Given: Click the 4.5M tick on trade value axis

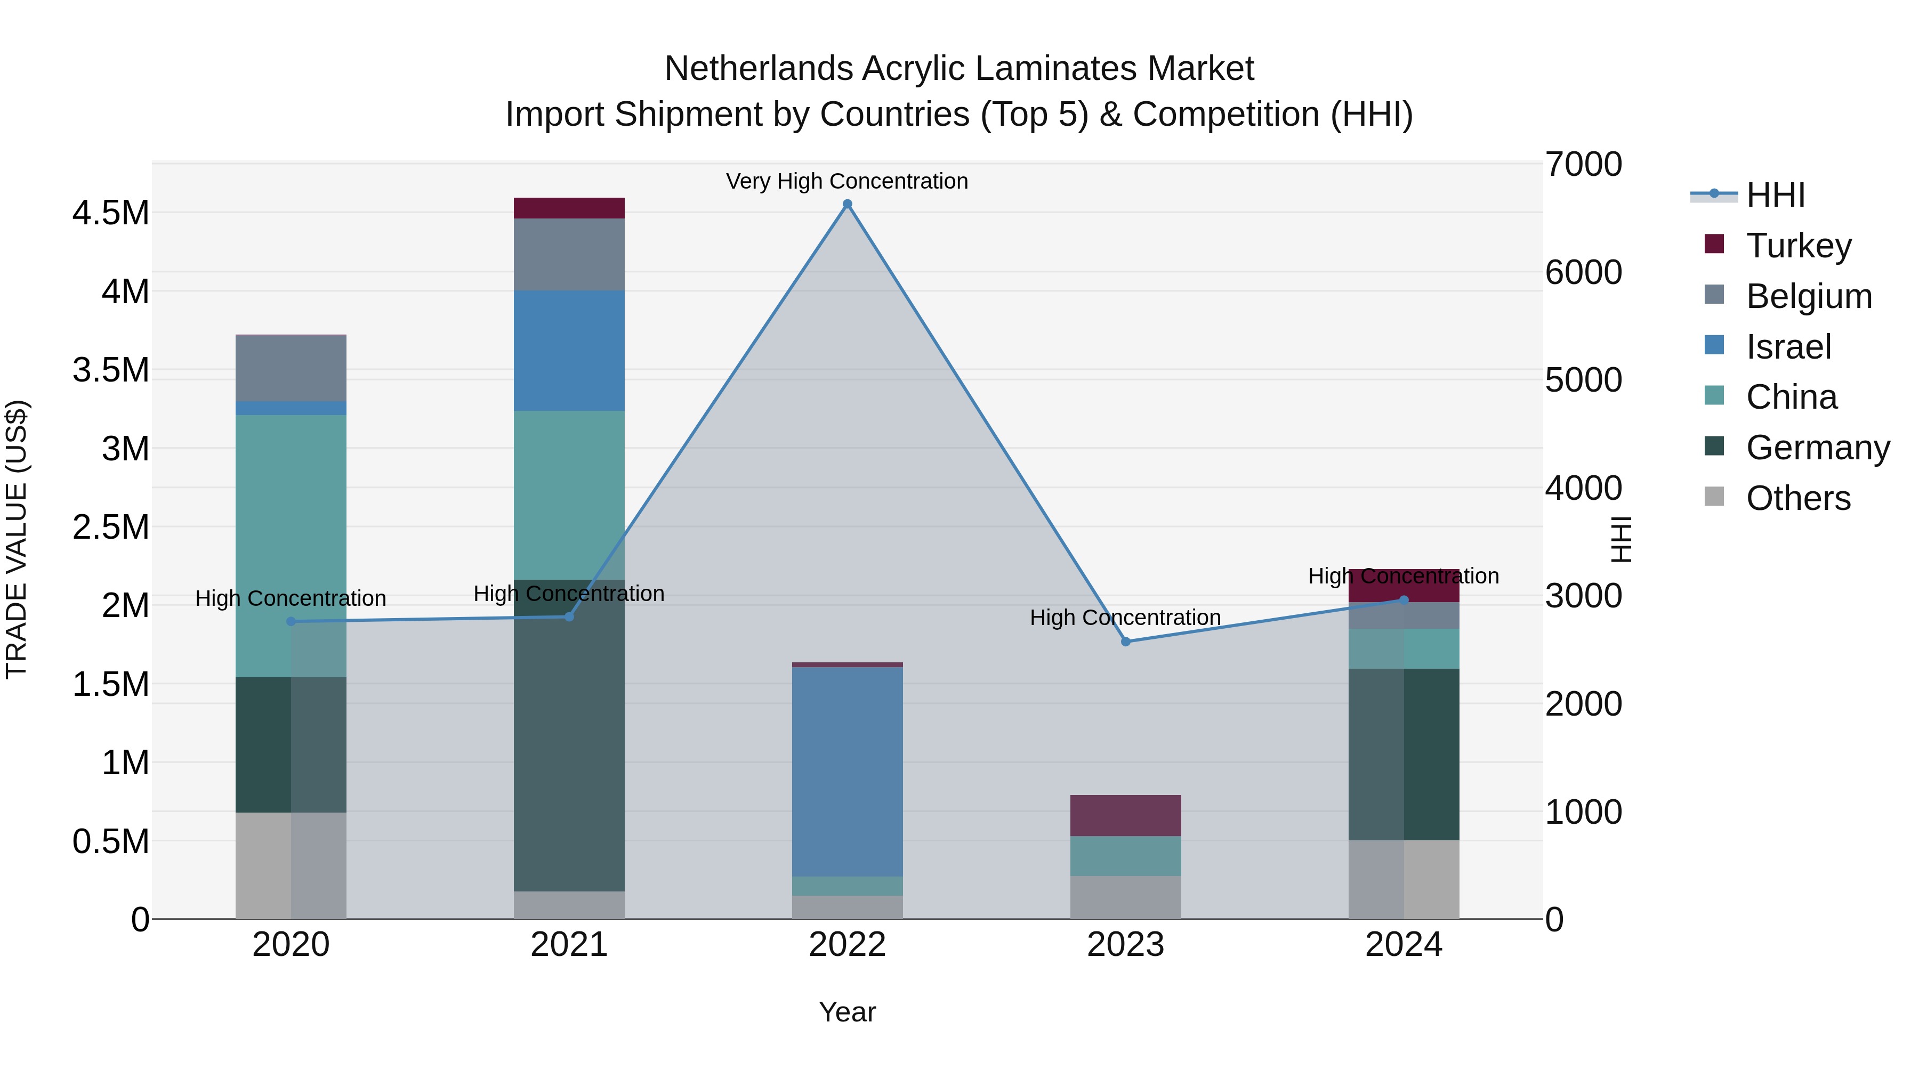Looking at the screenshot, I should tap(110, 213).
